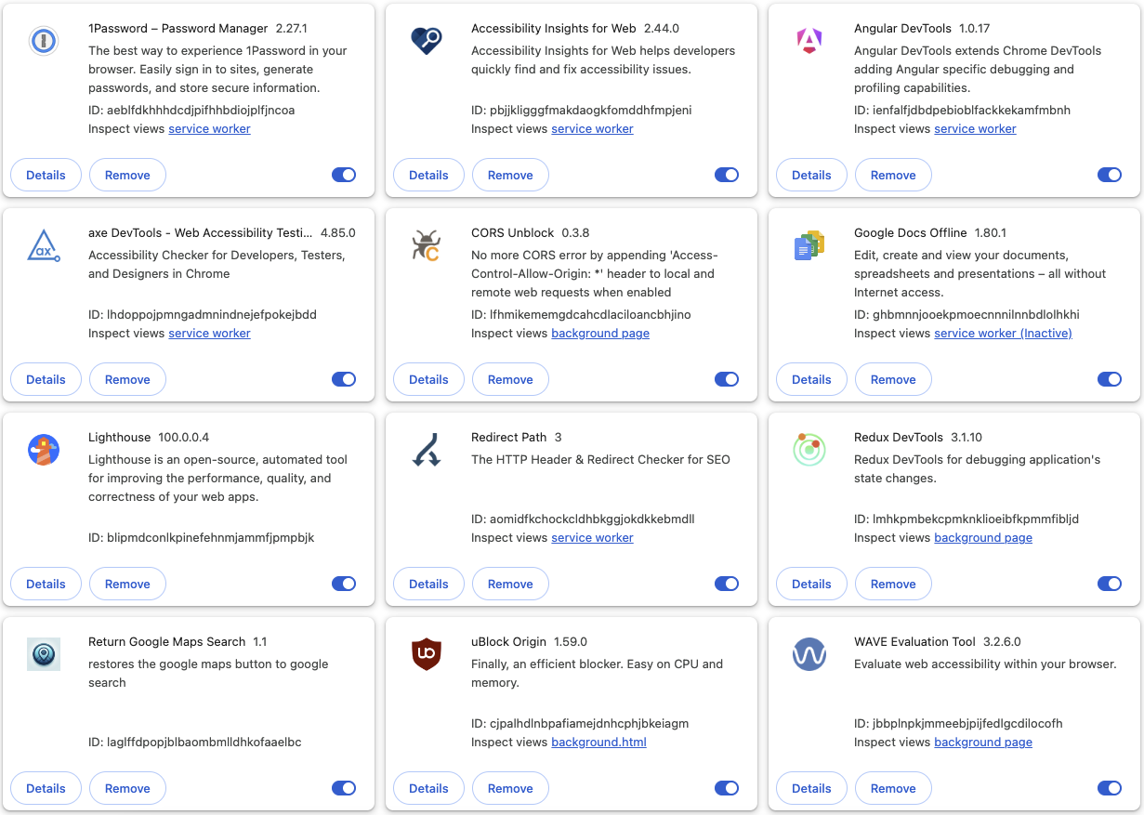Remove Accessibility Insights for Web

pos(510,175)
